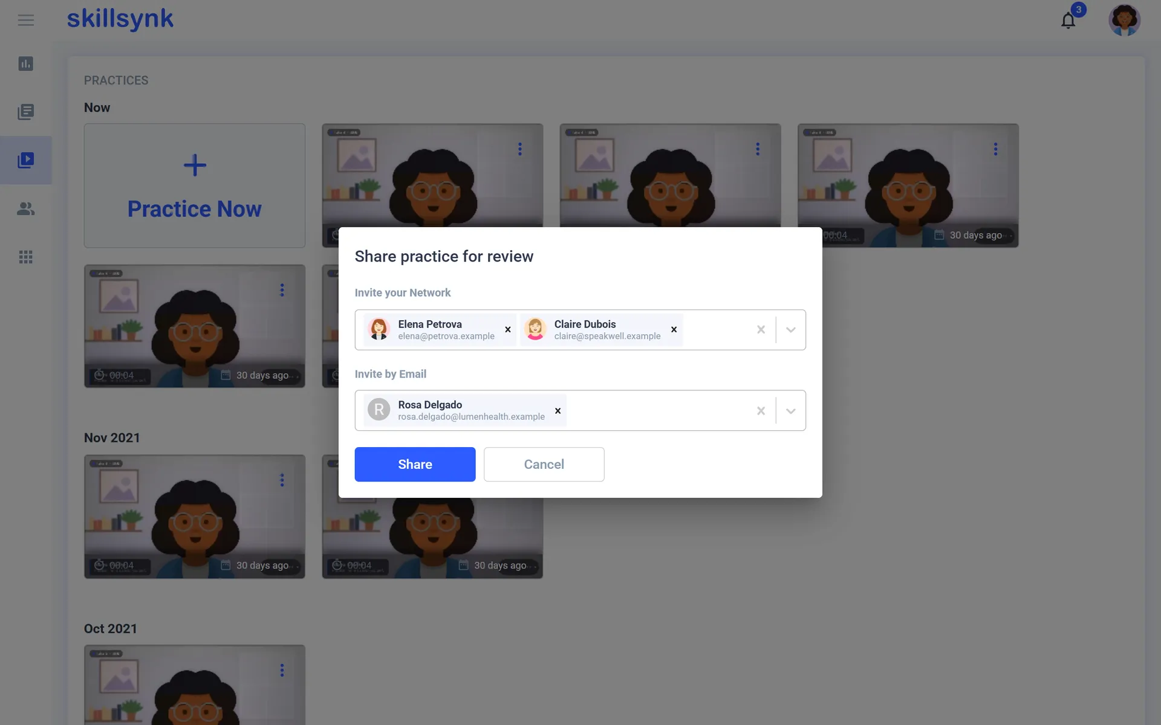The image size is (1161, 725).
Task: Open the user profile avatar
Action: 1124,21
